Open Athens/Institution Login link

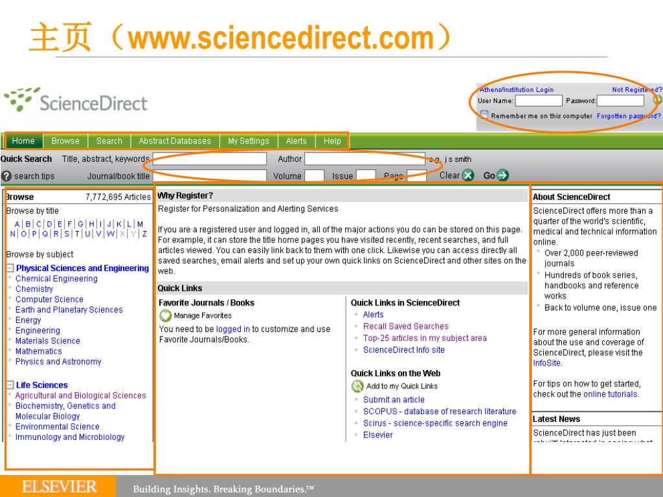516,89
